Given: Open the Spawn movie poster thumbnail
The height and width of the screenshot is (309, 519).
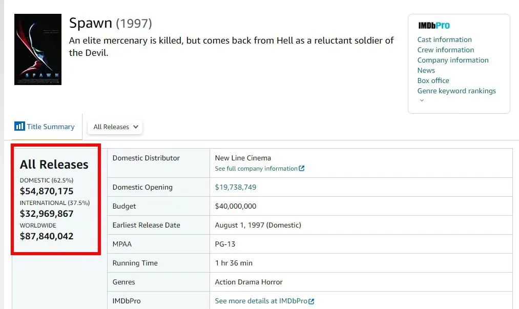Looking at the screenshot, I should click(x=38, y=49).
